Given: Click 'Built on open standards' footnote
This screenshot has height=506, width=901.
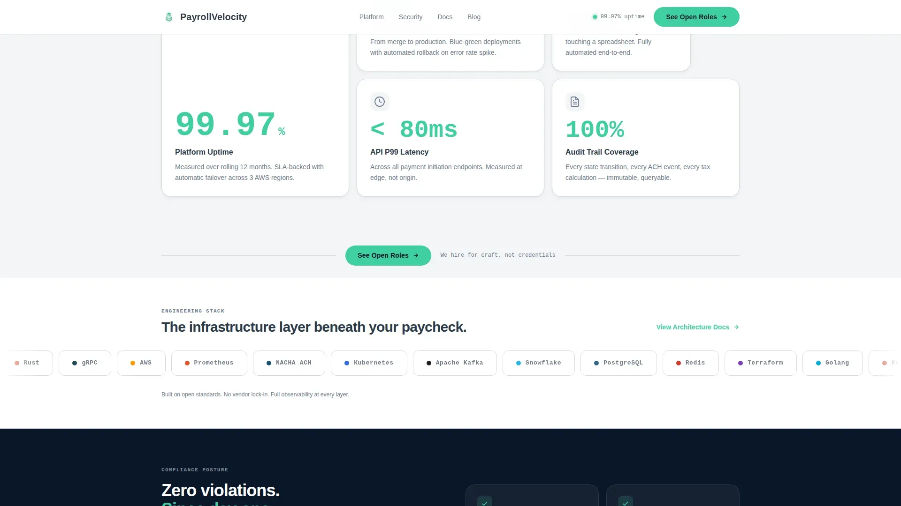Looking at the screenshot, I should tap(255, 394).
